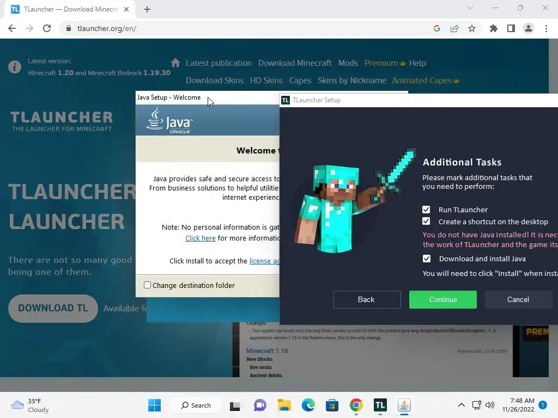Open File Explorer from taskbar
This screenshot has height=418, width=558.
[284, 405]
